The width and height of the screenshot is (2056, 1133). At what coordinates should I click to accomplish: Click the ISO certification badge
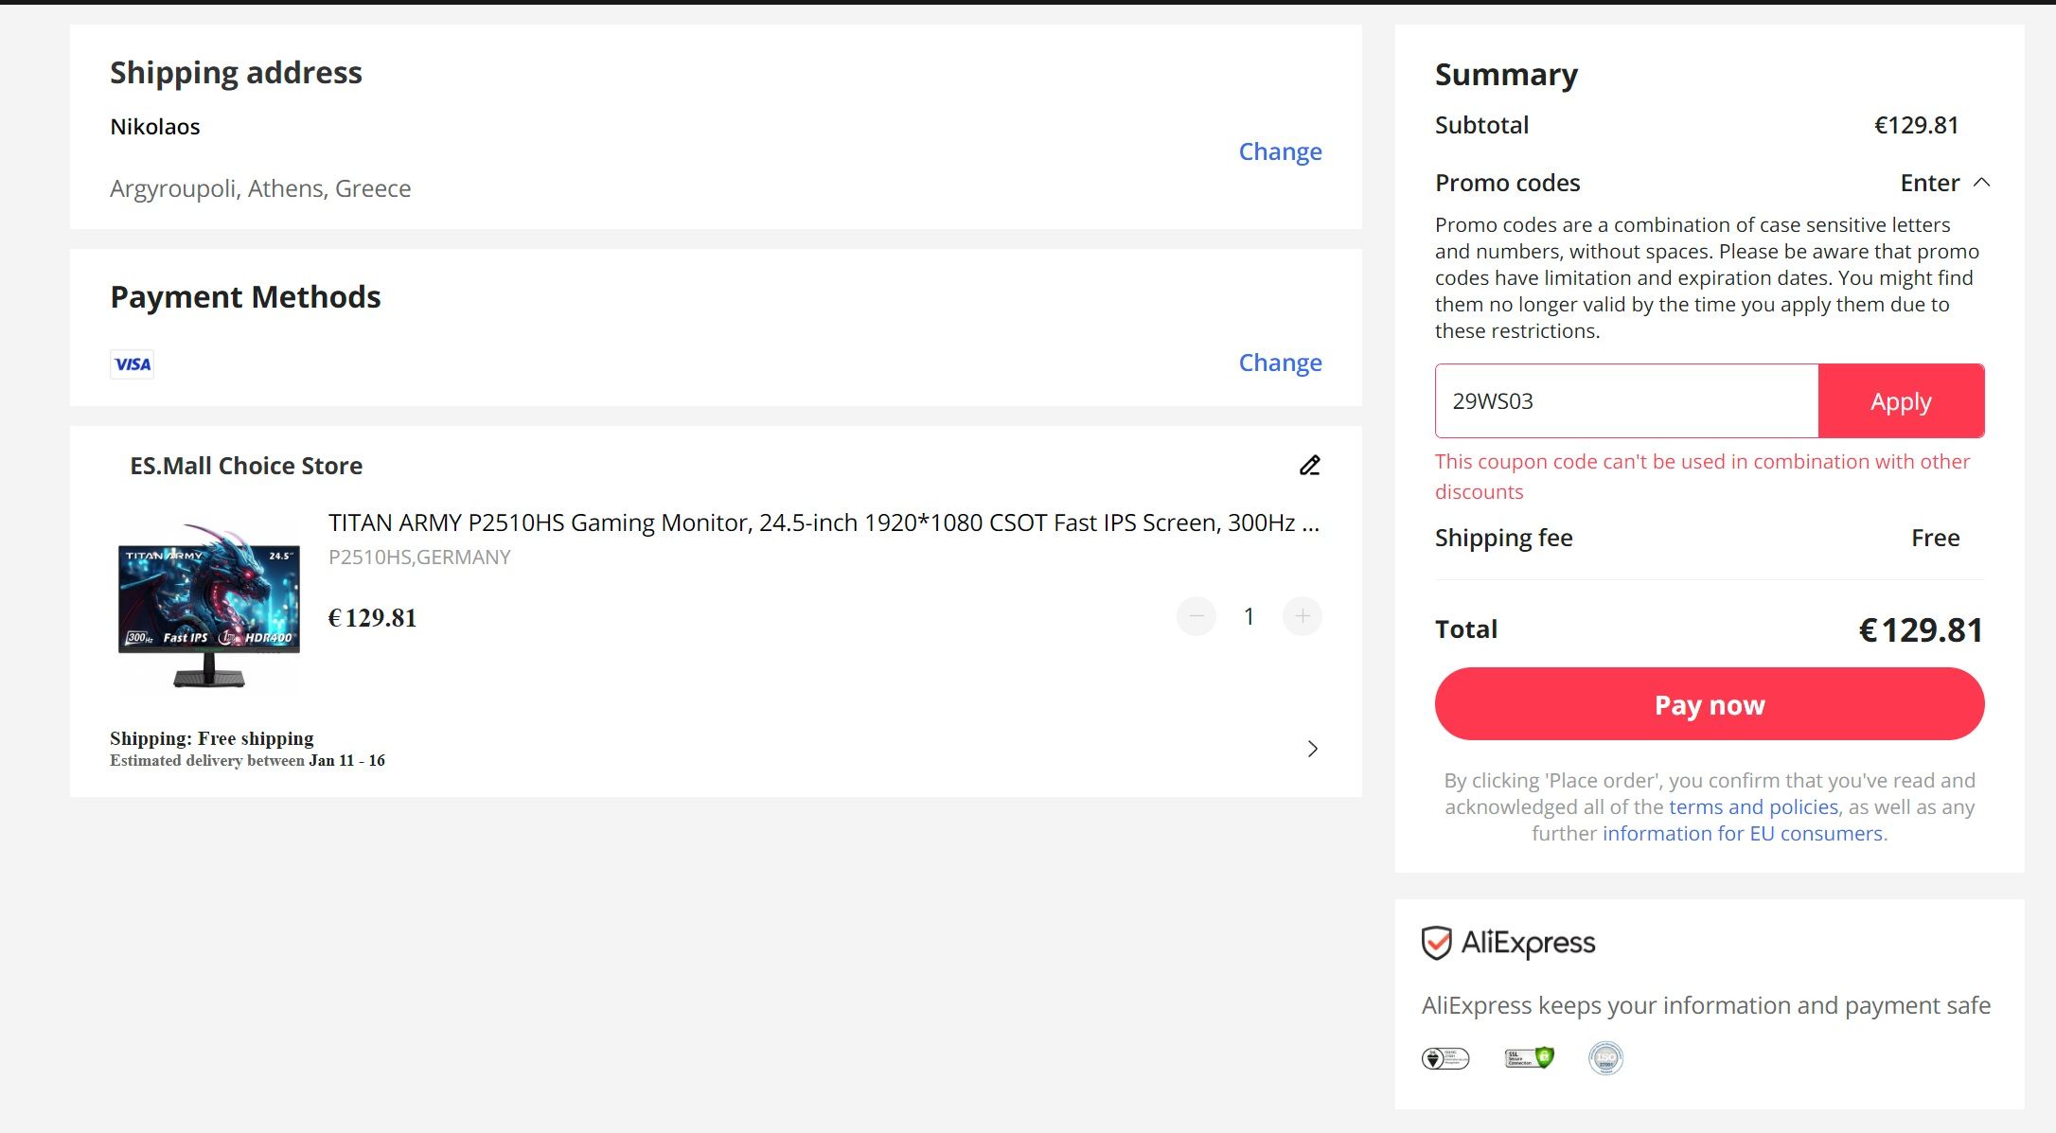pyautogui.click(x=1605, y=1057)
